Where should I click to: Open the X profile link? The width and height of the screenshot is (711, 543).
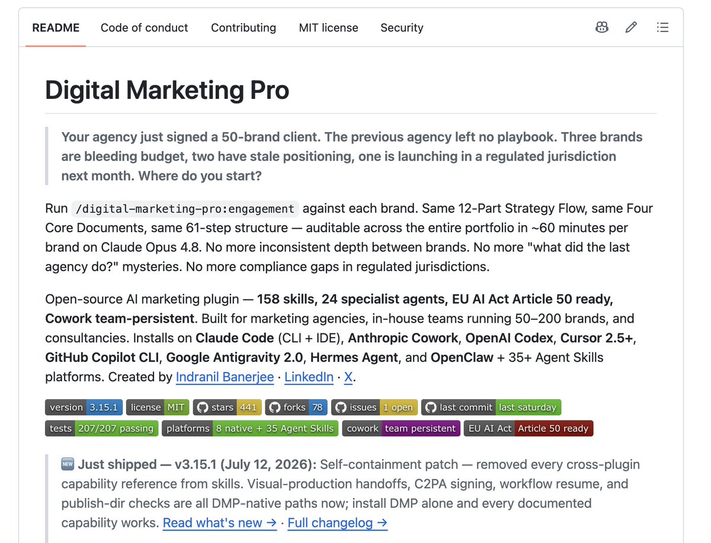[348, 377]
